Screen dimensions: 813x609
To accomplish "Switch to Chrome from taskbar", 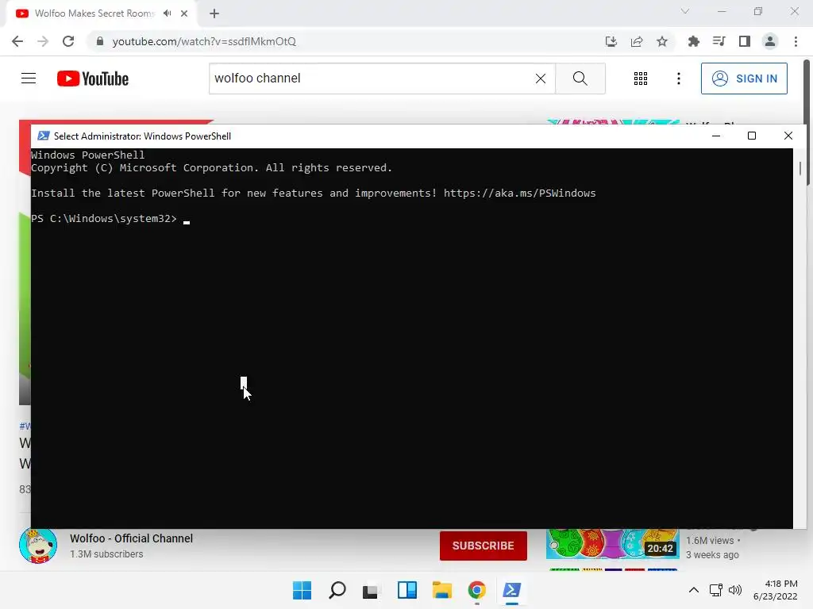I will 477,590.
